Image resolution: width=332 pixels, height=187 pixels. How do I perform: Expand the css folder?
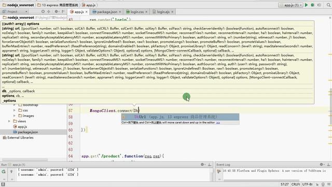(14, 110)
